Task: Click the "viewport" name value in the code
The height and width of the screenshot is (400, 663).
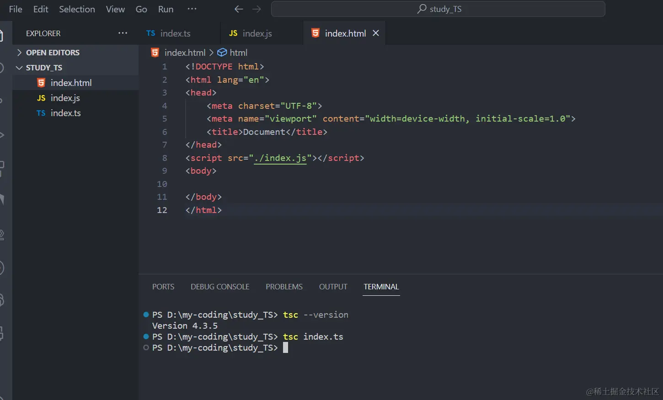Action: tap(291, 119)
